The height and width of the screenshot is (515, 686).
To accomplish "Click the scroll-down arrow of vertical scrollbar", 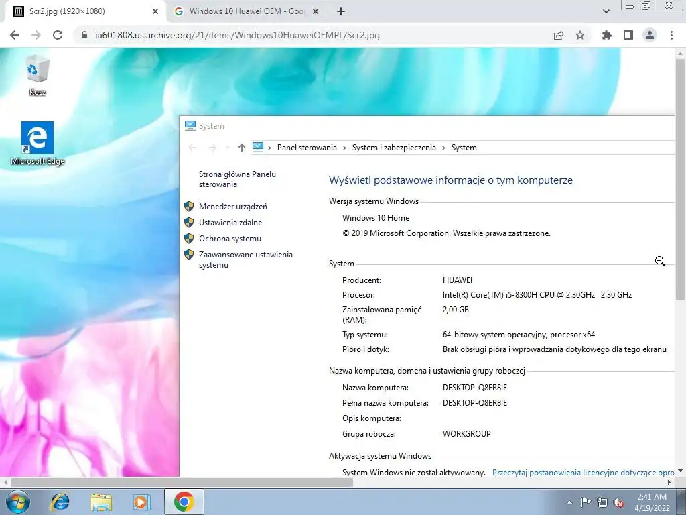I will coord(680,471).
